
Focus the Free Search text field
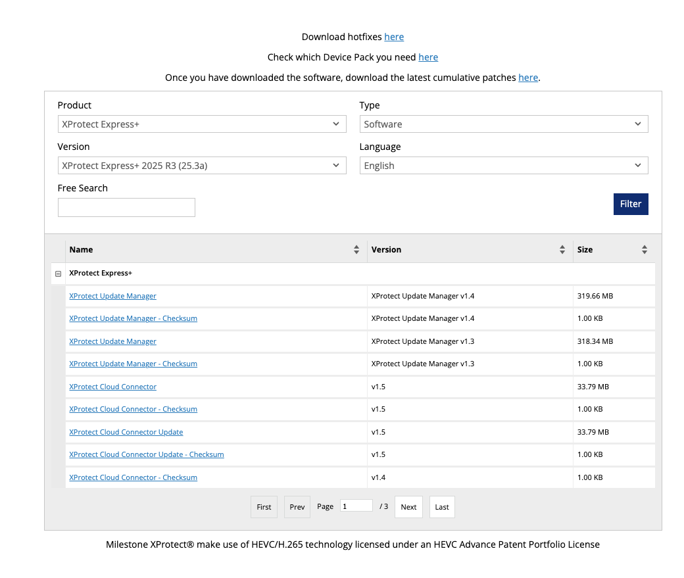coord(126,208)
